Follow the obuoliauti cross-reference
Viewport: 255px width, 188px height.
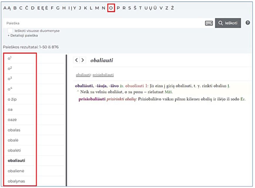136,86
